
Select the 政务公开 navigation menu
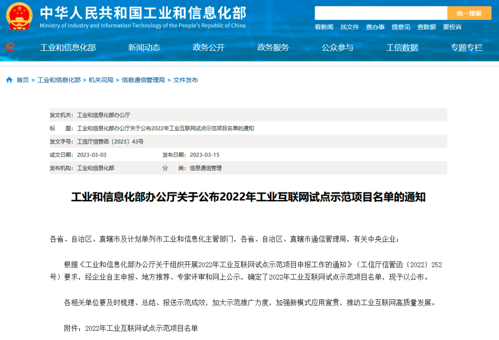(x=208, y=47)
